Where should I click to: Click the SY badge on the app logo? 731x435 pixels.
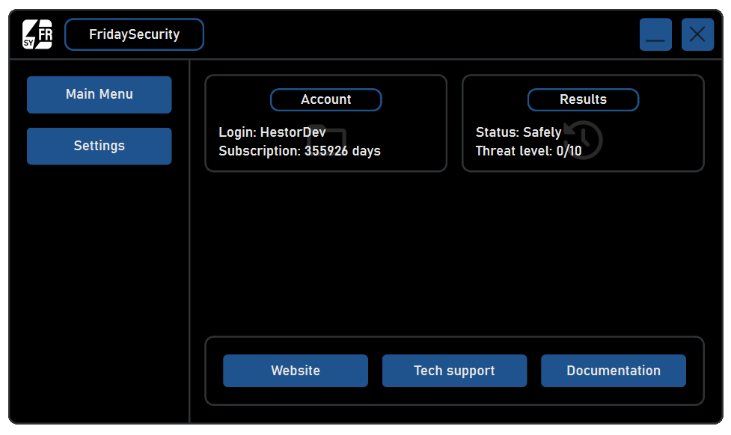30,42
